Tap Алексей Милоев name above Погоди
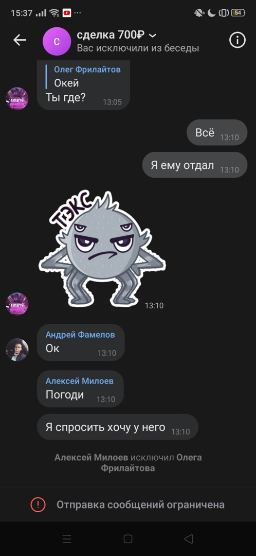256x556 pixels. click(80, 381)
